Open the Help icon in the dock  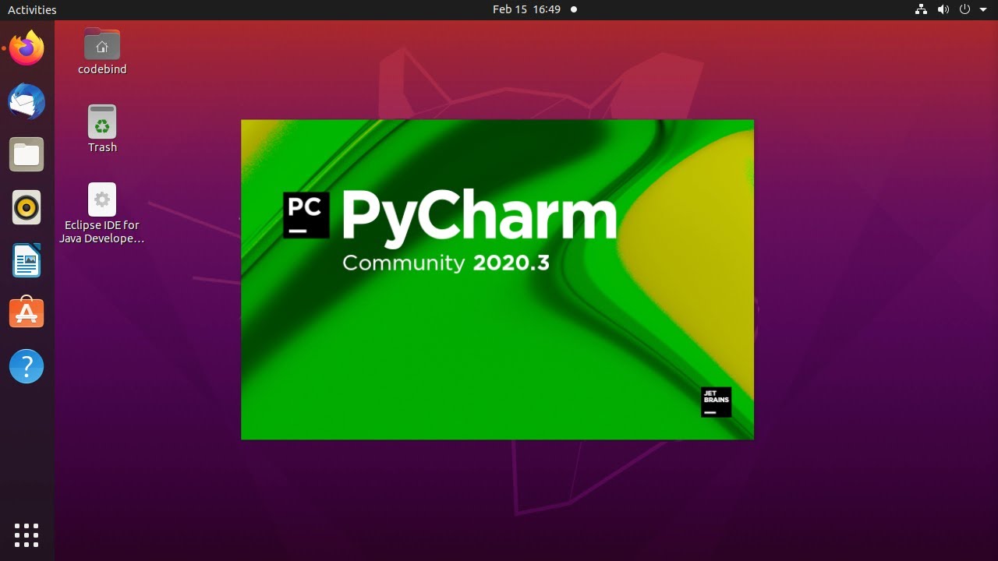coord(27,366)
